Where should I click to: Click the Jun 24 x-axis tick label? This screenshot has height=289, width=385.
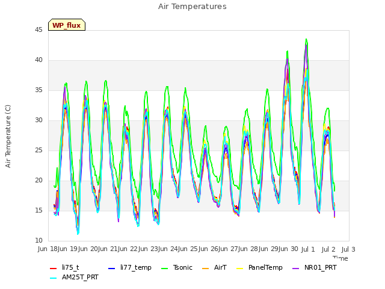pos(179,249)
